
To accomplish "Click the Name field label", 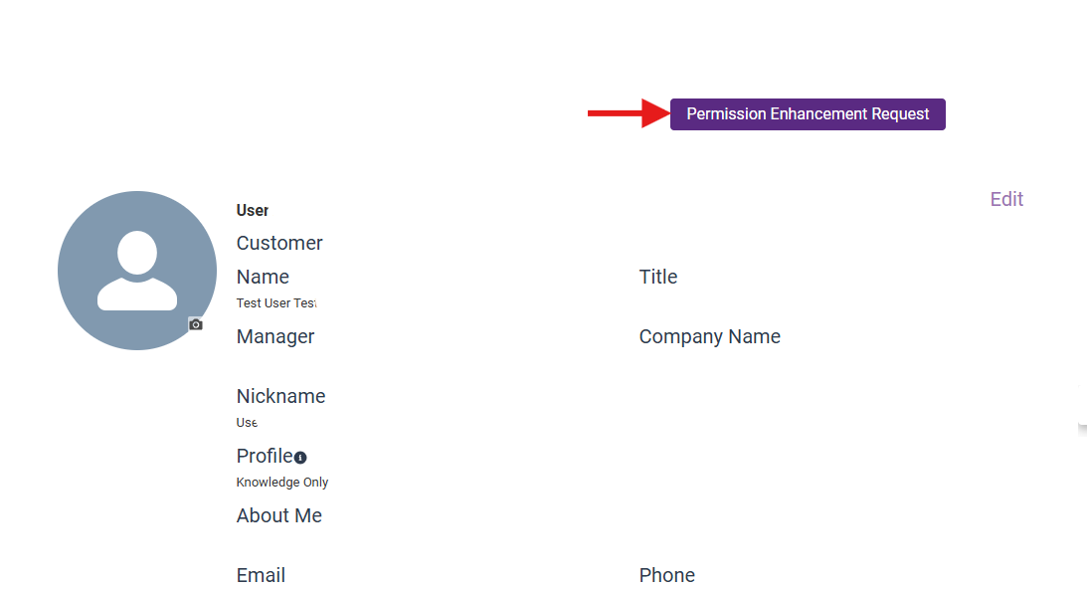I will [x=263, y=277].
